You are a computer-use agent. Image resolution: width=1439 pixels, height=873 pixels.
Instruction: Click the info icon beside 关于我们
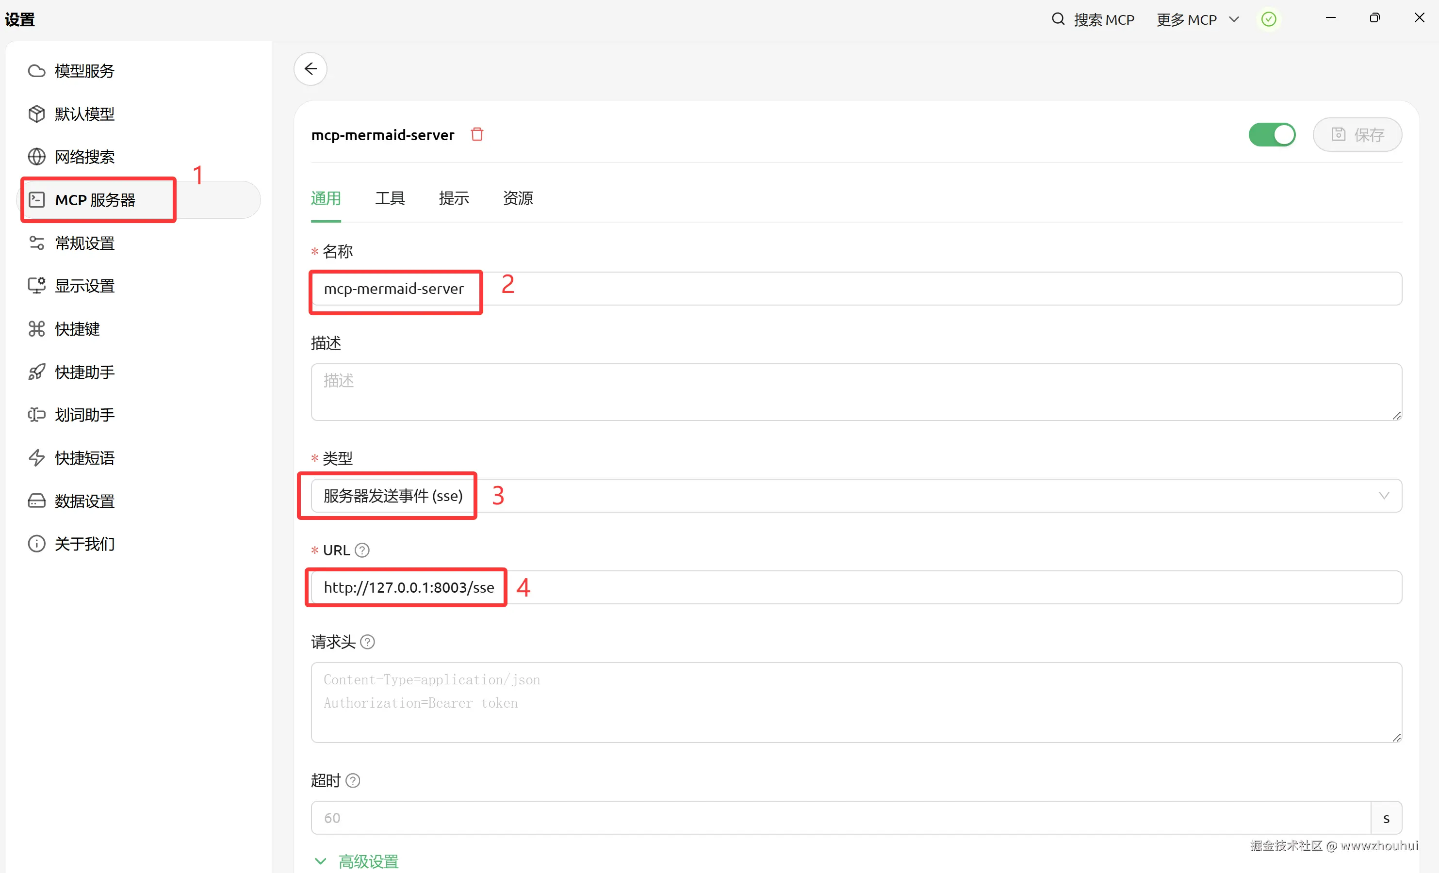(36, 544)
